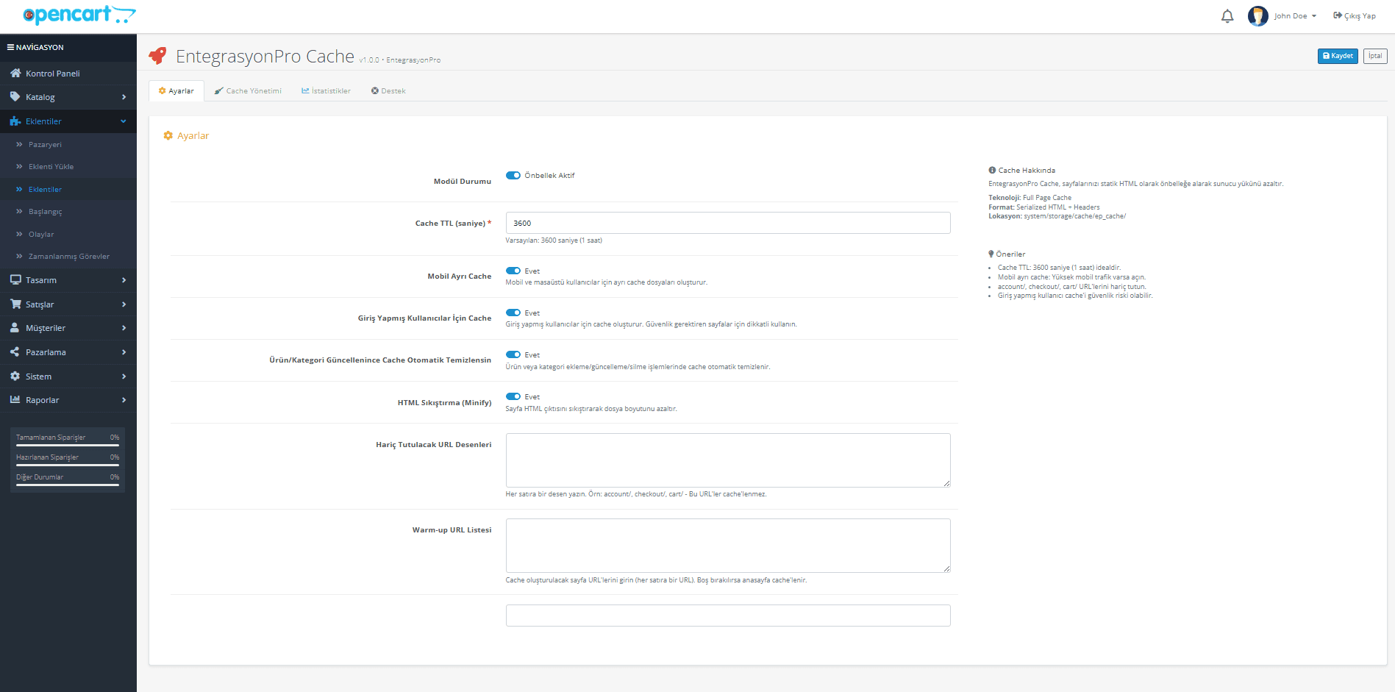Click the Çıkış Yap logout icon

click(1338, 15)
